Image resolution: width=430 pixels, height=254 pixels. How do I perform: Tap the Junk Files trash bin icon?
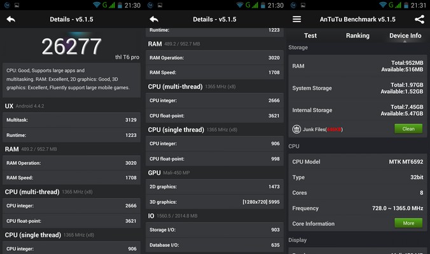pos(296,129)
